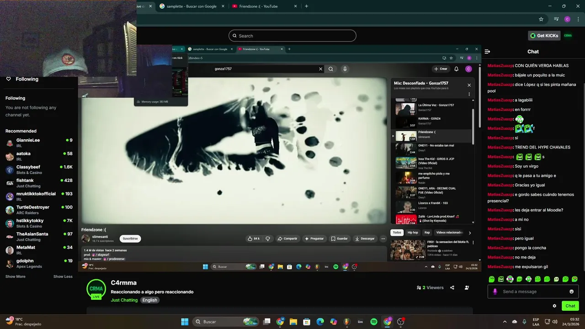
Task: Click the English language tag
Action: [x=149, y=300]
